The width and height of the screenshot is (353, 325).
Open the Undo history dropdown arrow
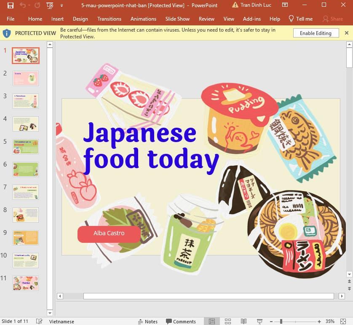tap(29, 5)
